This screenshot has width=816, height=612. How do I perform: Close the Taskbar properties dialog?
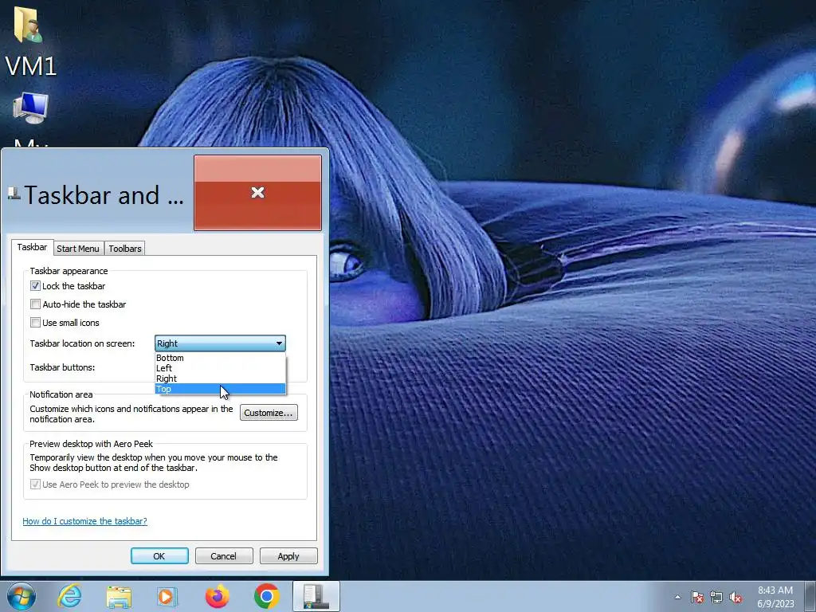pyautogui.click(x=257, y=193)
